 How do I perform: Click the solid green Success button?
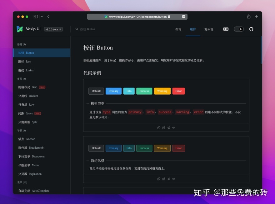[x=144, y=91]
